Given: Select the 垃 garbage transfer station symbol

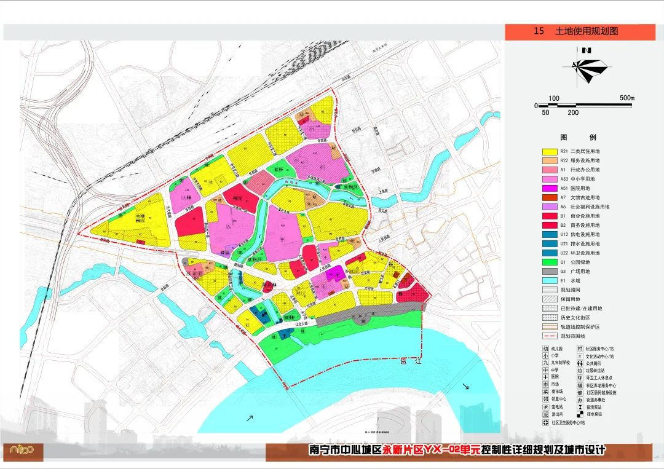Looking at the screenshot, I should (580, 371).
